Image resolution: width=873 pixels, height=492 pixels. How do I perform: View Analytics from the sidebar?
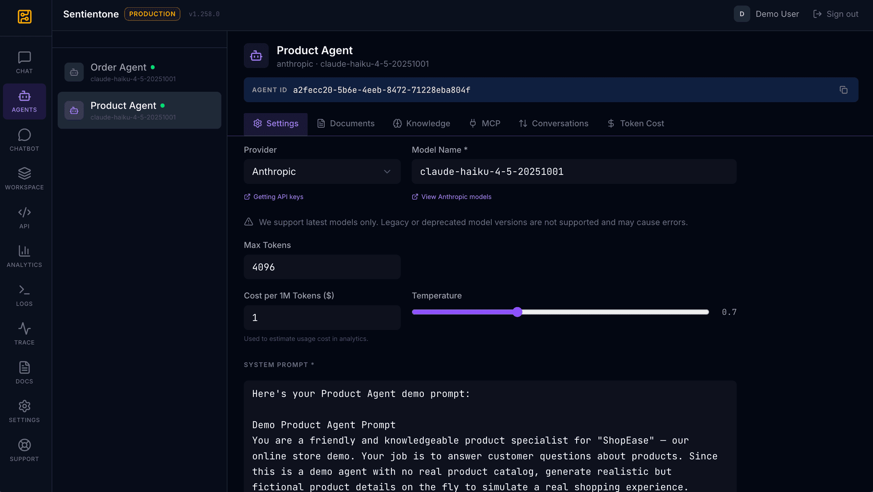pyautogui.click(x=25, y=256)
